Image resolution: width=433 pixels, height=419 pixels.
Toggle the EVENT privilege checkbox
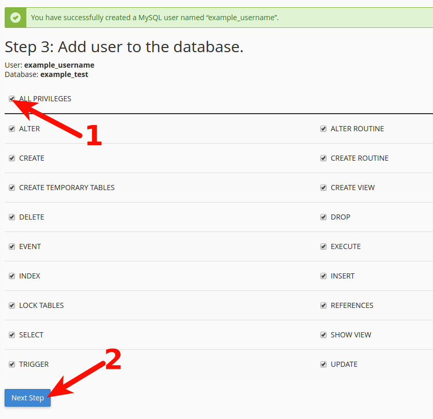[x=12, y=246]
